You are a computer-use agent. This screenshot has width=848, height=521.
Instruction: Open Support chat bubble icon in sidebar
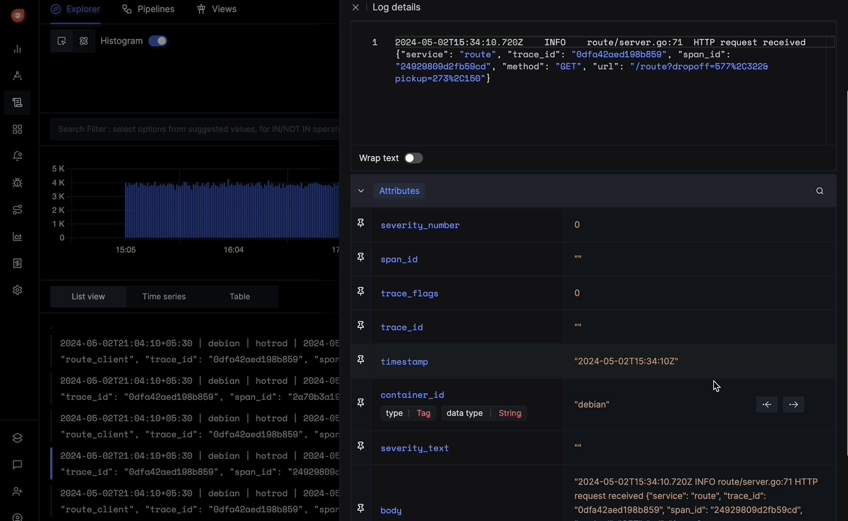coord(17,465)
